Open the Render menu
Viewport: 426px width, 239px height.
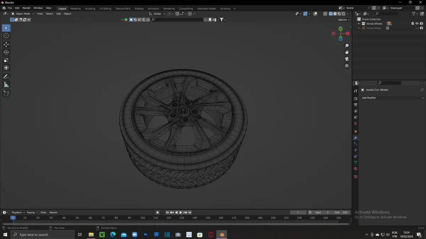(27, 8)
